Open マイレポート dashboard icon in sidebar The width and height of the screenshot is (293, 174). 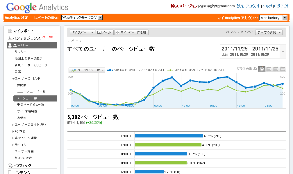(x=10, y=30)
